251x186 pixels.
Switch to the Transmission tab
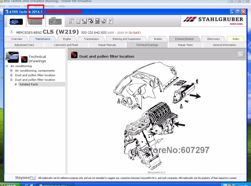click(x=91, y=39)
